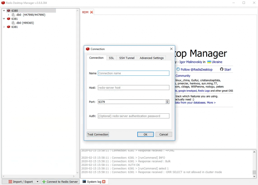Click the terminal icon on the System log tab
The height and width of the screenshot is (185, 258).
[84, 181]
